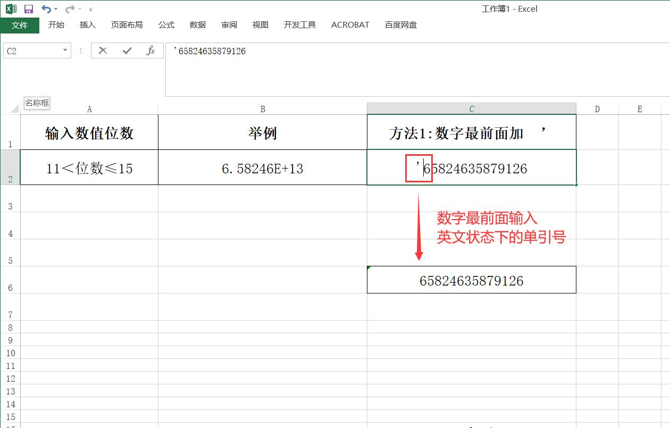The width and height of the screenshot is (670, 428).
Task: Switch to the 视图 ribbon tab
Action: coord(261,25)
